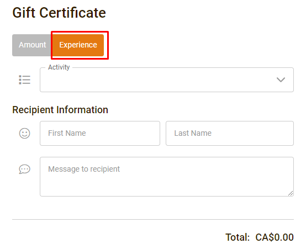This screenshot has width=306, height=249.
Task: Click the speech bubble message icon
Action: (25, 169)
